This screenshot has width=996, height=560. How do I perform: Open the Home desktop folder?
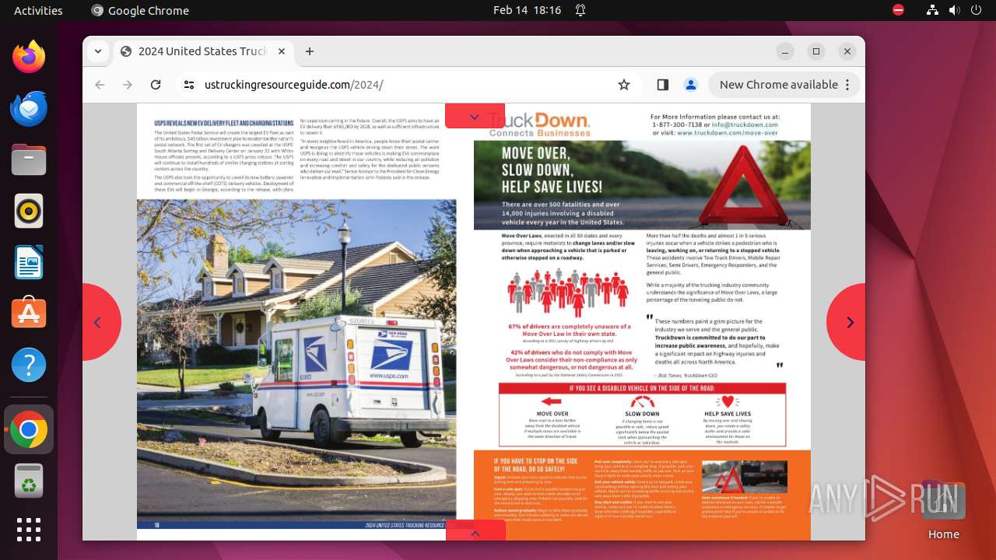(943, 509)
